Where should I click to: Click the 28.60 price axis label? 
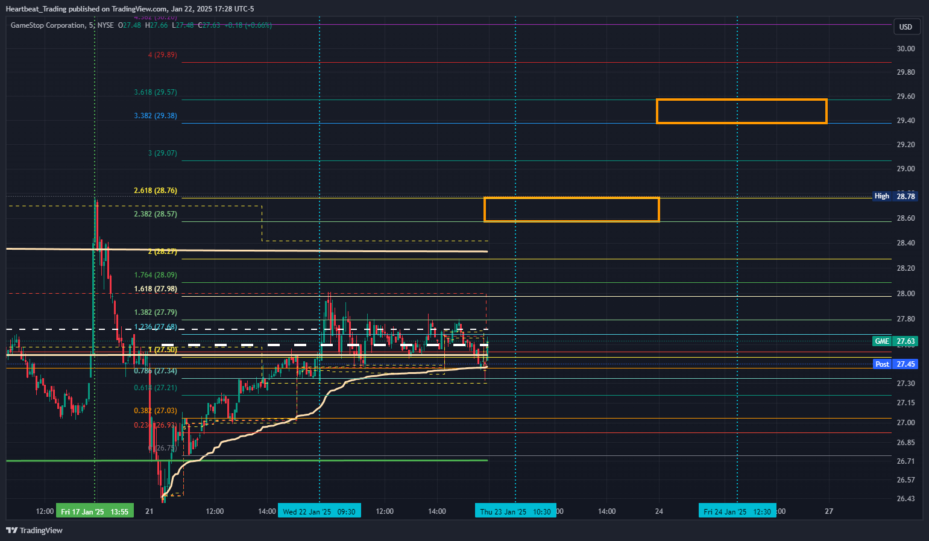tap(905, 218)
